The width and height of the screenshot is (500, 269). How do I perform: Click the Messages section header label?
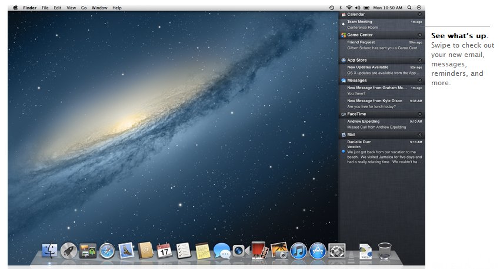pyautogui.click(x=357, y=80)
